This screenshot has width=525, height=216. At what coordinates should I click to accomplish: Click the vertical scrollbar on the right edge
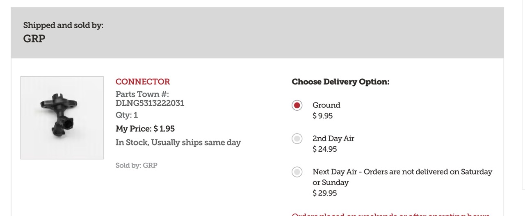(x=523, y=94)
